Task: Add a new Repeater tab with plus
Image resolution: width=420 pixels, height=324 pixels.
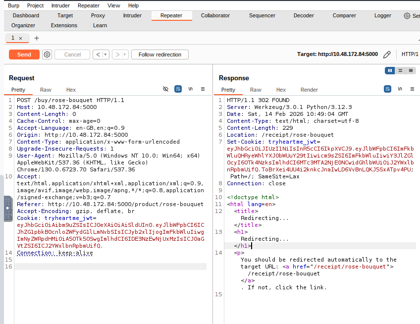Action: click(x=37, y=38)
